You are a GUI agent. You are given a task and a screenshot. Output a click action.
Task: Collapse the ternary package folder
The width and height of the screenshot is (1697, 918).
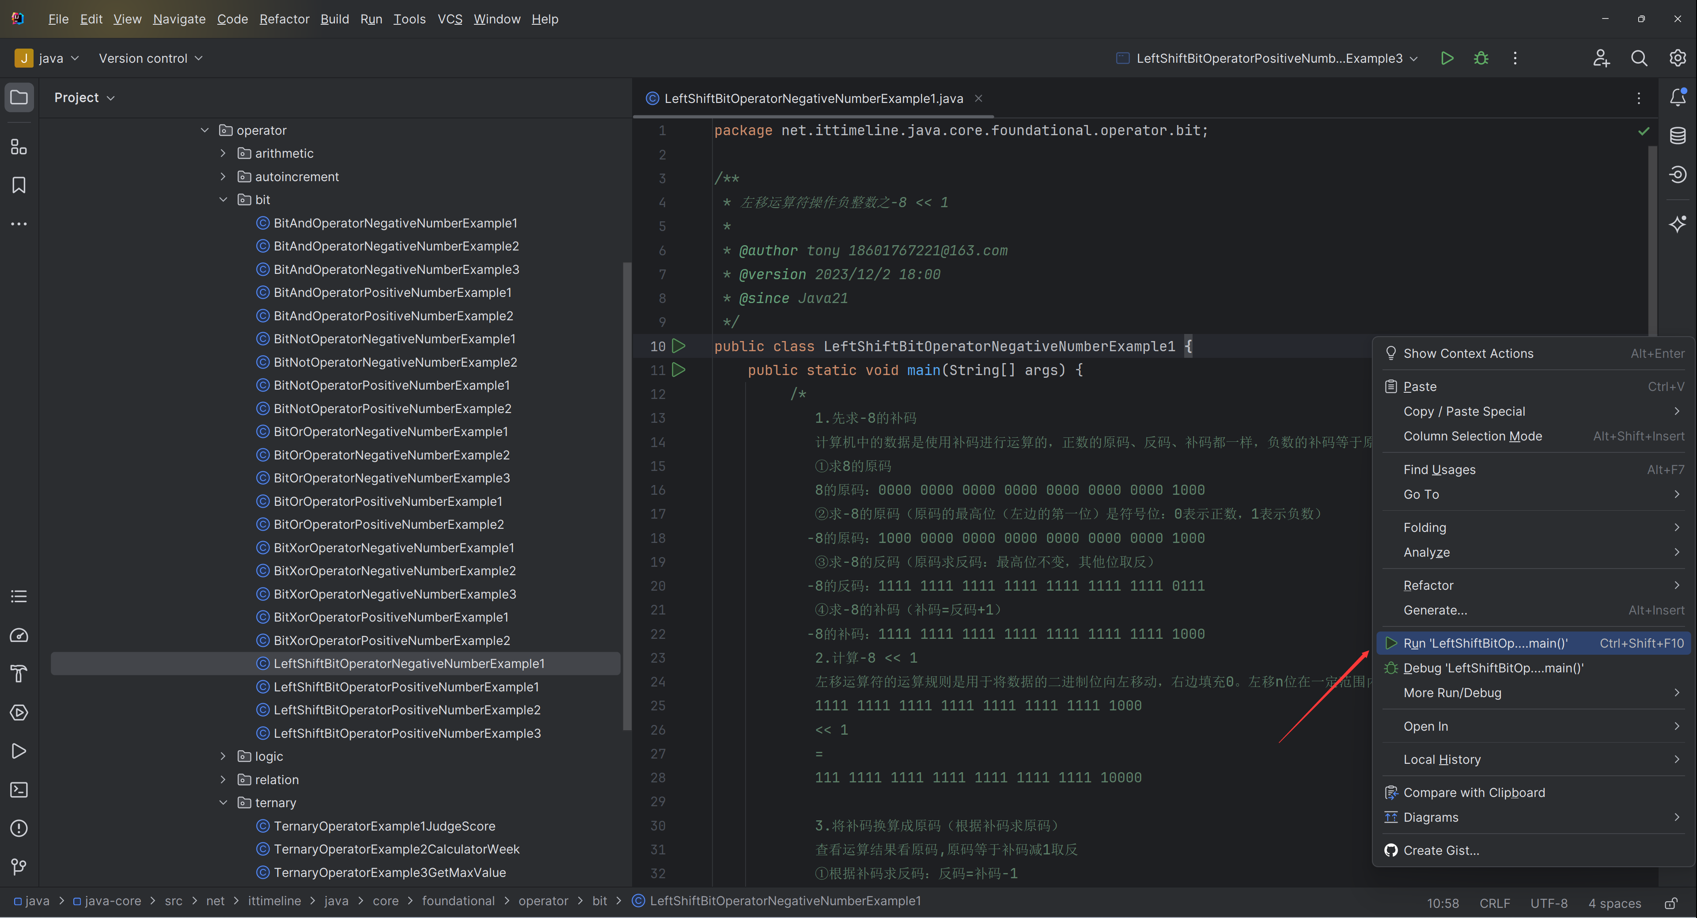point(223,803)
